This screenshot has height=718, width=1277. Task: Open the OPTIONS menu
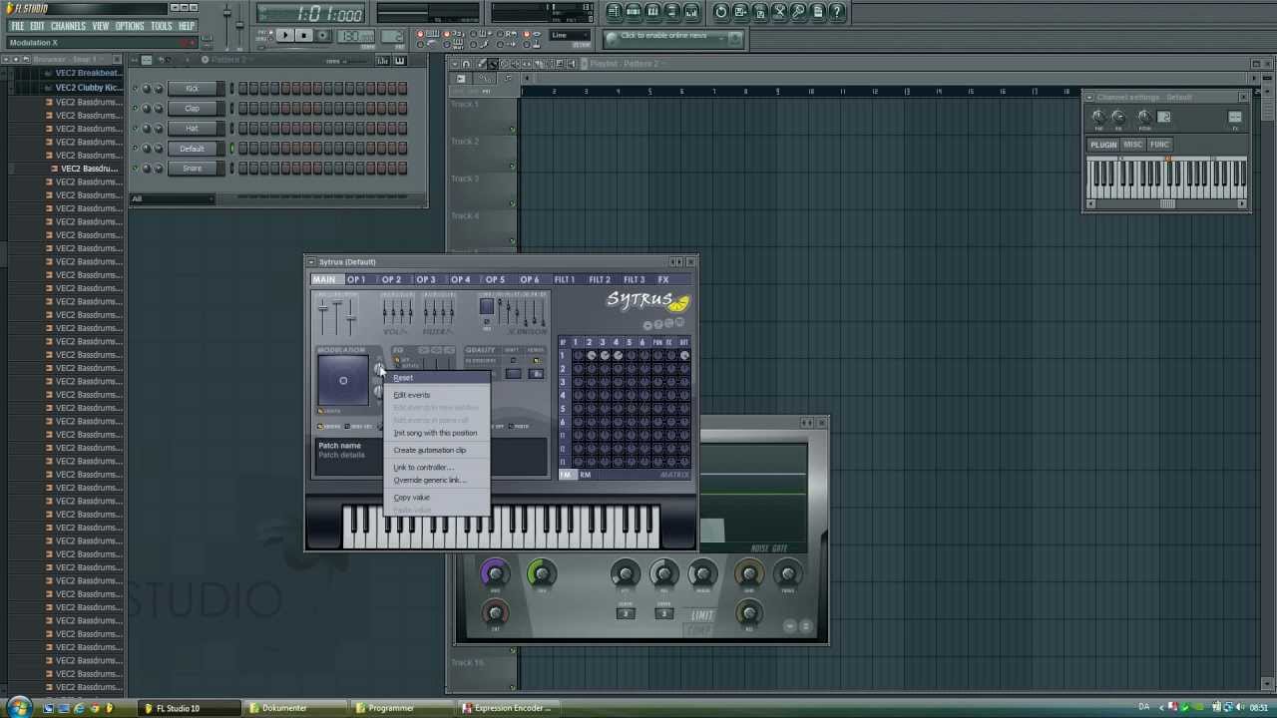[x=130, y=26]
